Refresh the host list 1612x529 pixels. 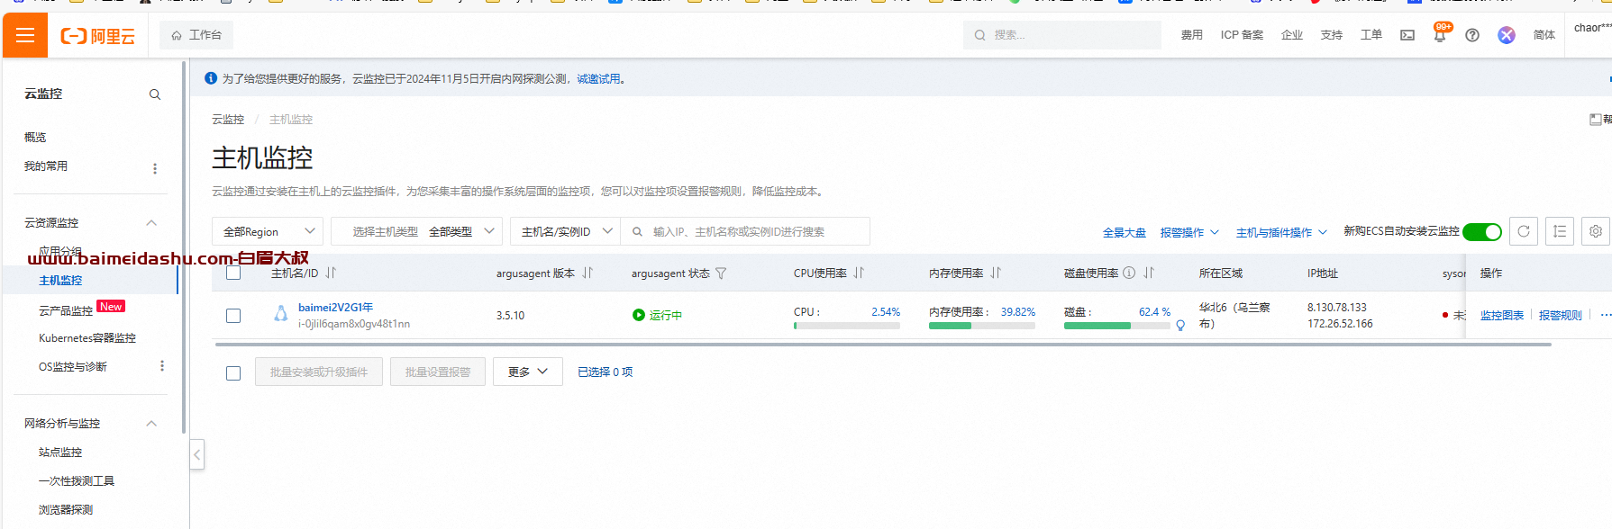(x=1524, y=231)
